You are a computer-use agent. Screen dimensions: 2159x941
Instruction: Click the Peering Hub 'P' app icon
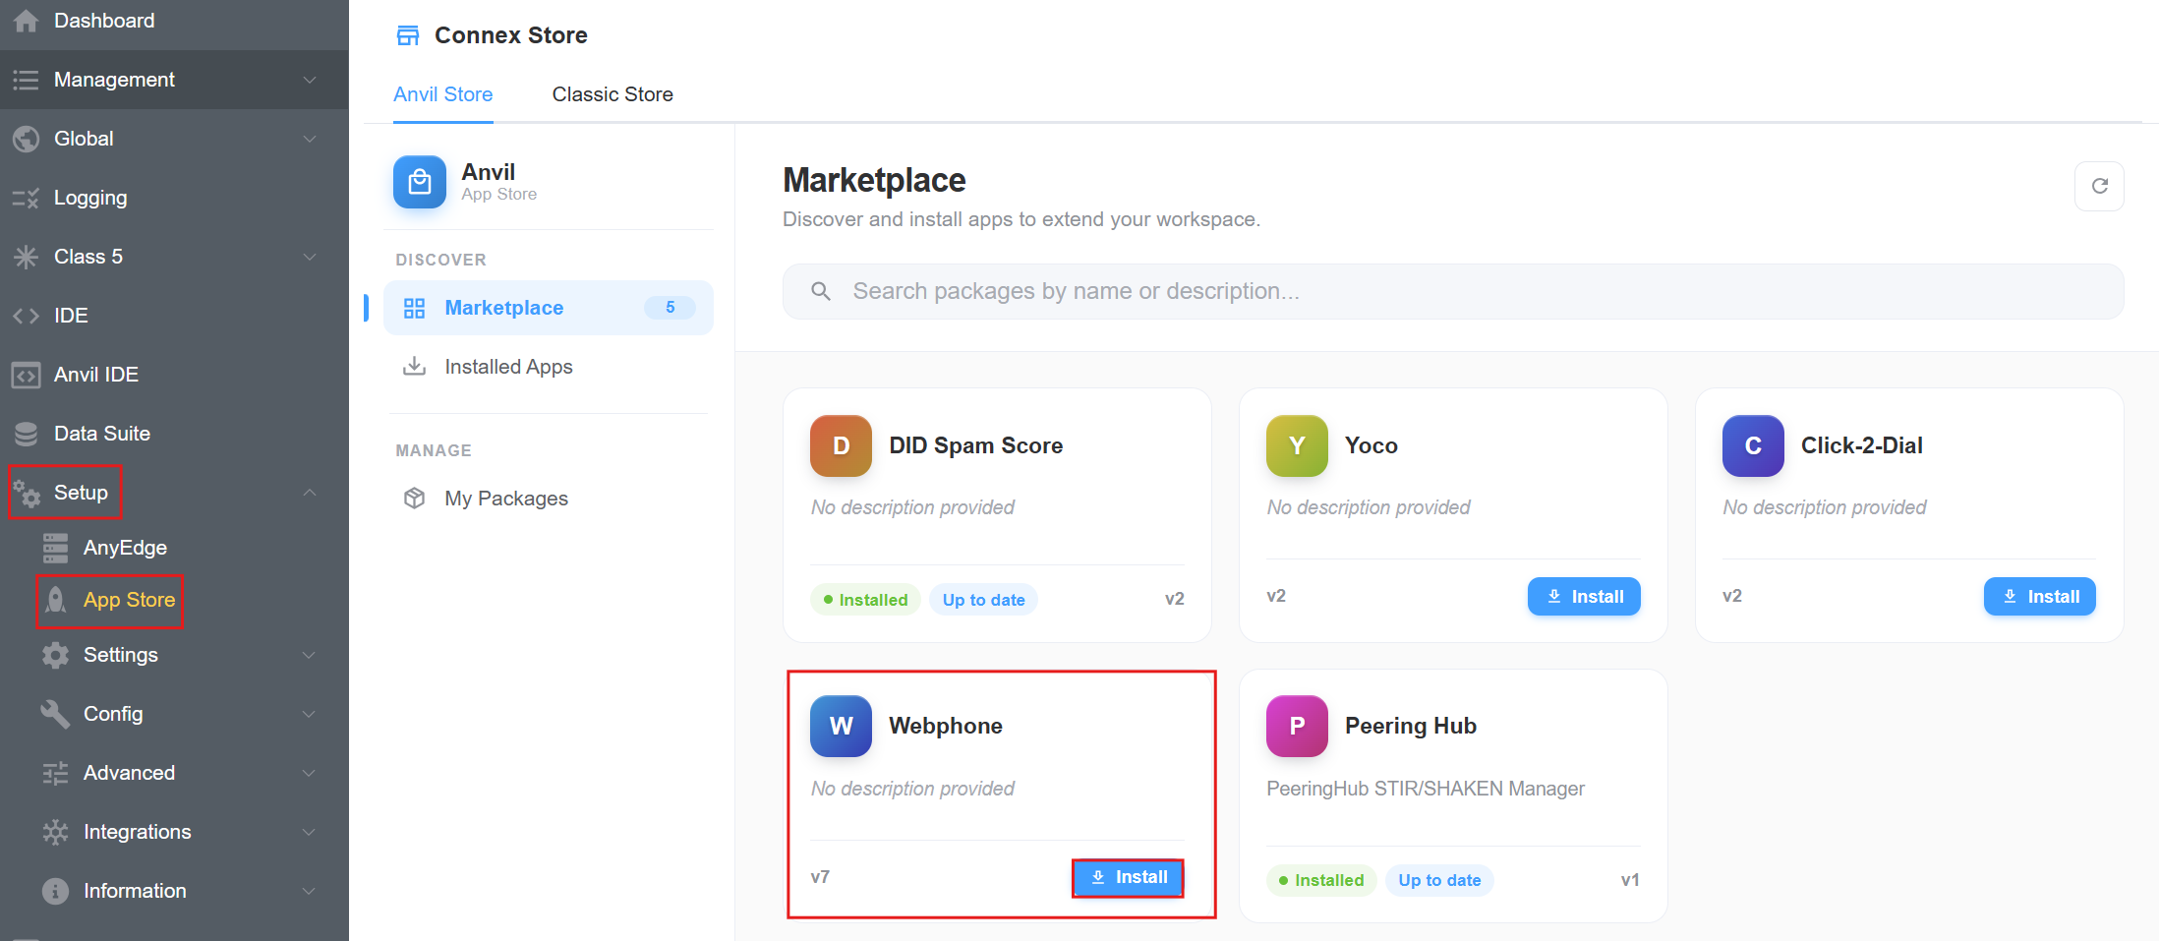point(1297,726)
